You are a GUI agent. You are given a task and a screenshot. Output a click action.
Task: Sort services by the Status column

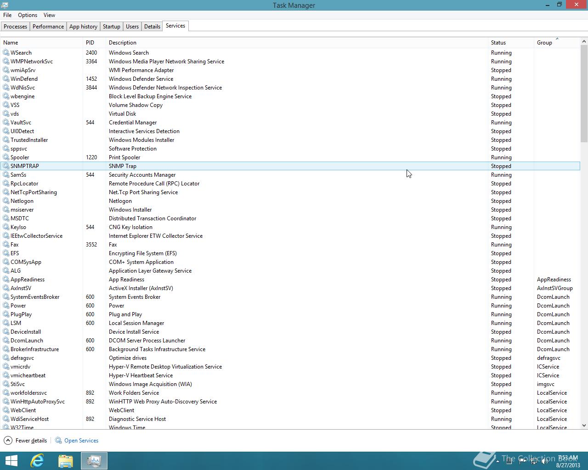point(511,43)
